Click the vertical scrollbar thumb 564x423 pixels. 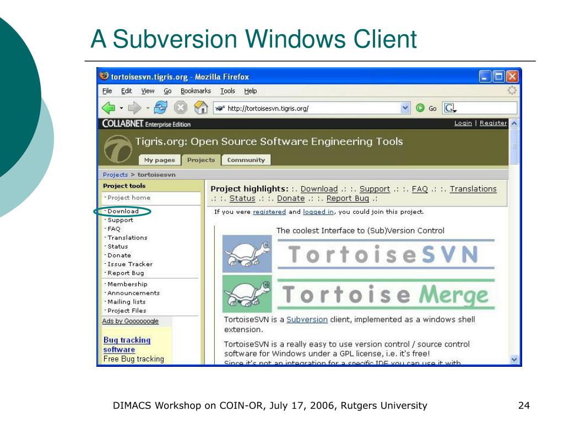(x=514, y=147)
